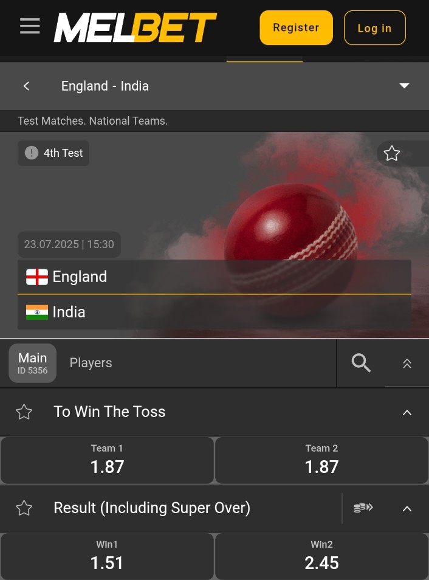Image resolution: width=429 pixels, height=580 pixels.
Task: Click the Win1 odds of 1.51
Action: [107, 556]
